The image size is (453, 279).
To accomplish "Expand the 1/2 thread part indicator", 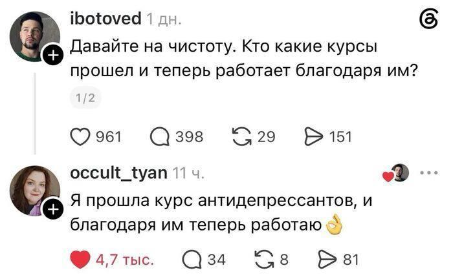I will point(85,98).
